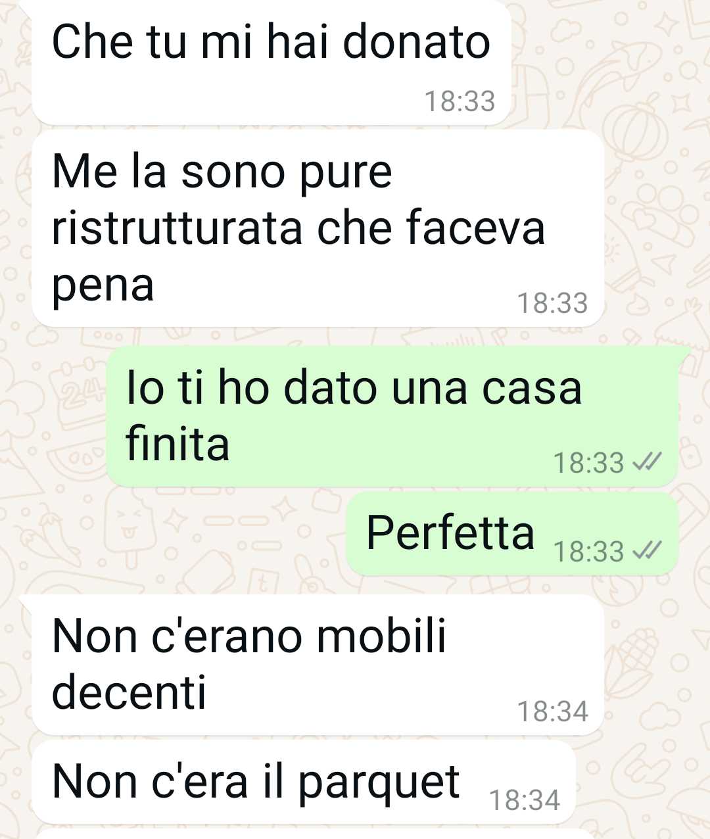Tap the "Che tu mi hai donato" message
The image size is (710, 839).
tap(271, 61)
